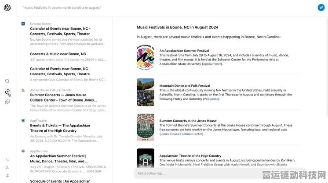Open the W user profile avatar
Image resolution: width=328 pixels, height=183 pixels.
pyautogui.click(x=321, y=7)
